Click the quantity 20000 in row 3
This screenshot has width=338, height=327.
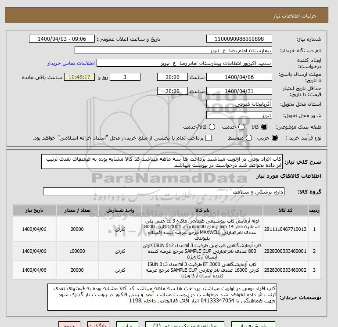[x=77, y=270]
